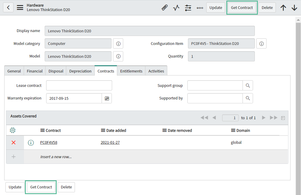Click the Display name field
301x195 pixels.
[150, 31]
